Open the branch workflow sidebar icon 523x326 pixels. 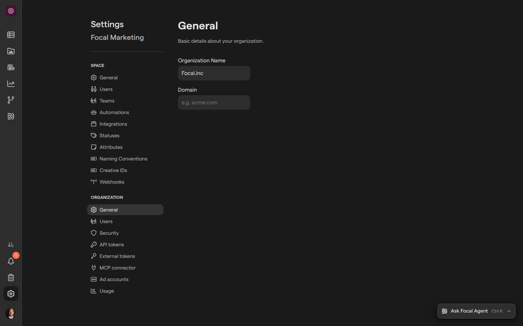click(11, 100)
